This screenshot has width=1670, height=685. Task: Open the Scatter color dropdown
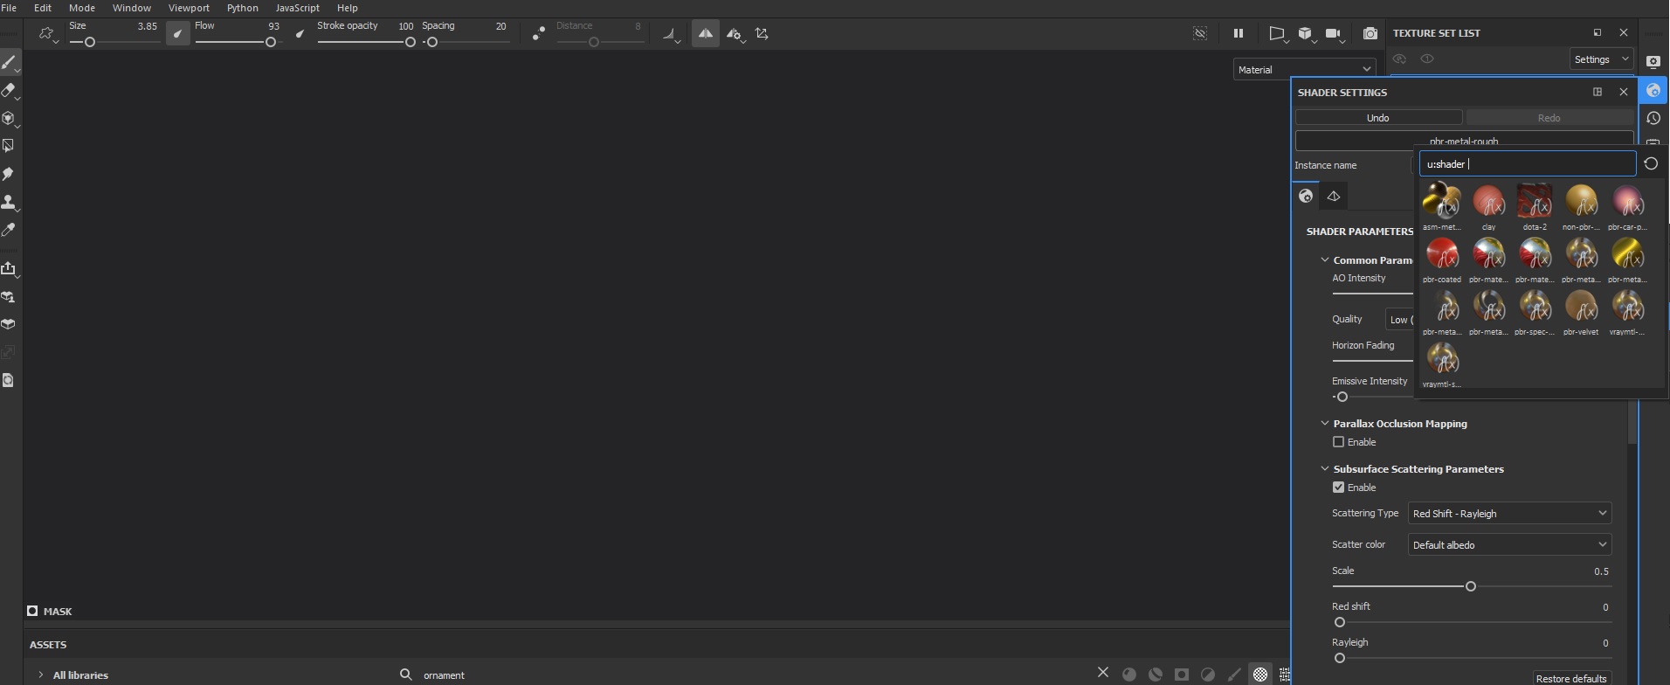[x=1509, y=544]
